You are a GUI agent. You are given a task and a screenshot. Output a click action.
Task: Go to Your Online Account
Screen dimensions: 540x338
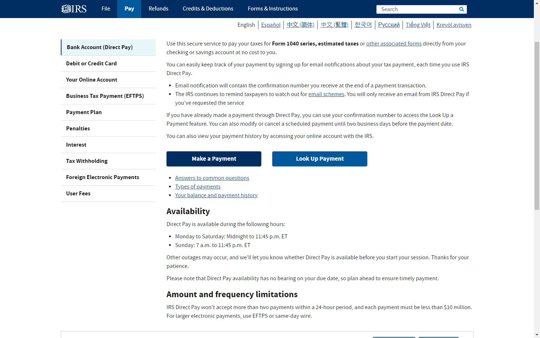[108, 80]
